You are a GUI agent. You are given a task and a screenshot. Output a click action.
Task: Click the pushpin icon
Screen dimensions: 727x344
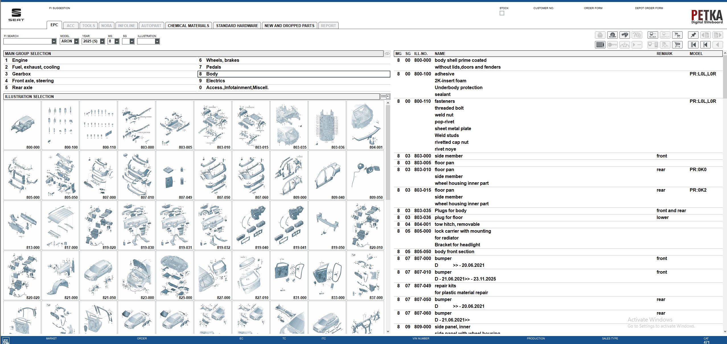693,35
